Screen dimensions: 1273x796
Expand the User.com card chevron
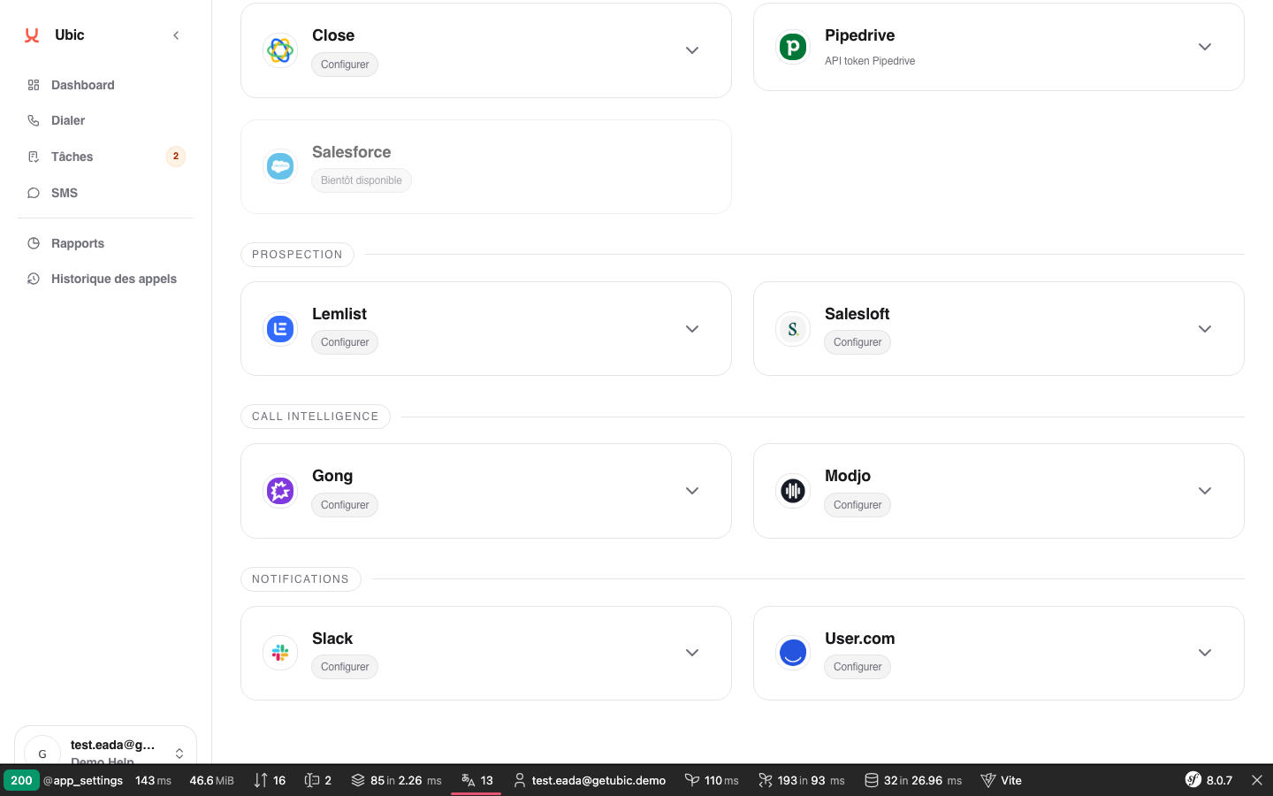click(x=1205, y=653)
